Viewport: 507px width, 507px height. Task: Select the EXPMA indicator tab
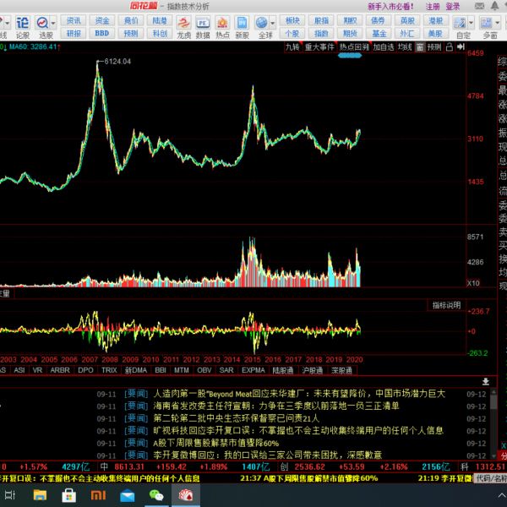253,370
